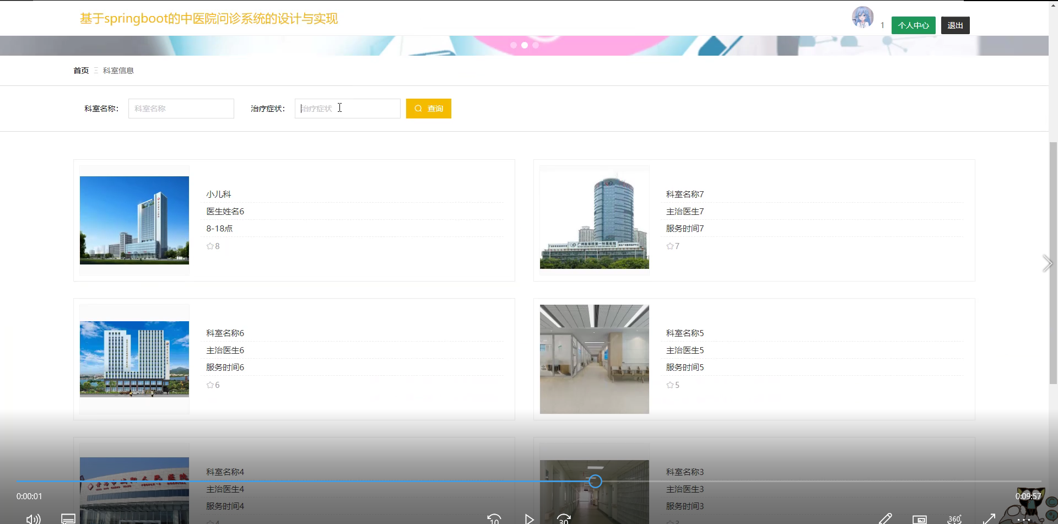
Task: Open the 科室名称5 corridor thumbnail
Action: pyautogui.click(x=595, y=359)
